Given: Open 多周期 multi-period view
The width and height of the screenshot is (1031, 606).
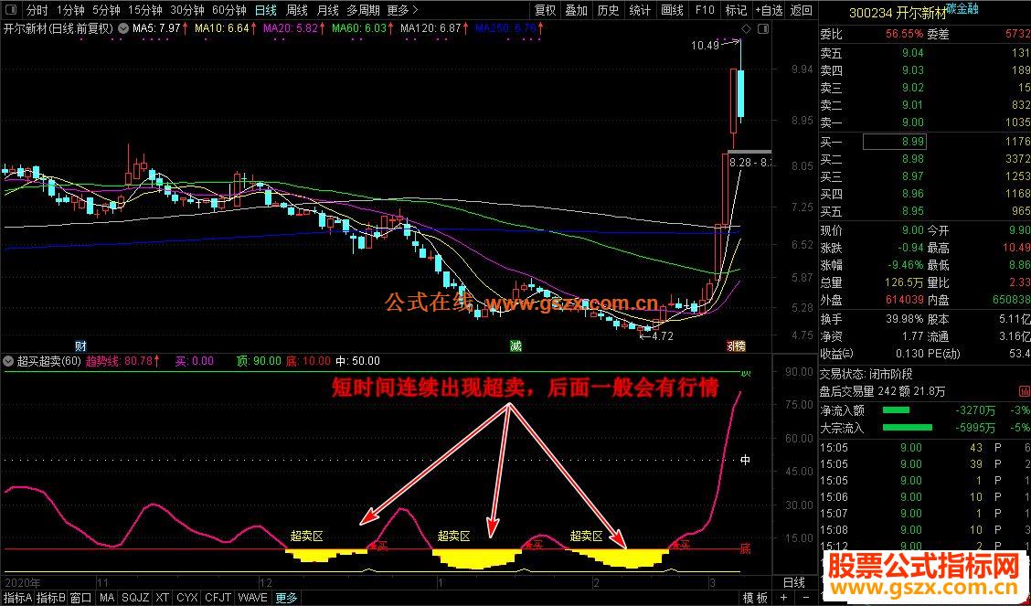Looking at the screenshot, I should (363, 10).
